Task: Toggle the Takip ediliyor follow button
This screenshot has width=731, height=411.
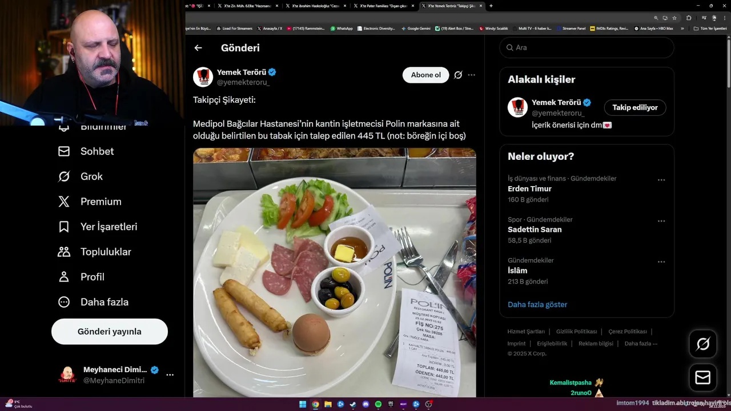Action: coord(635,107)
